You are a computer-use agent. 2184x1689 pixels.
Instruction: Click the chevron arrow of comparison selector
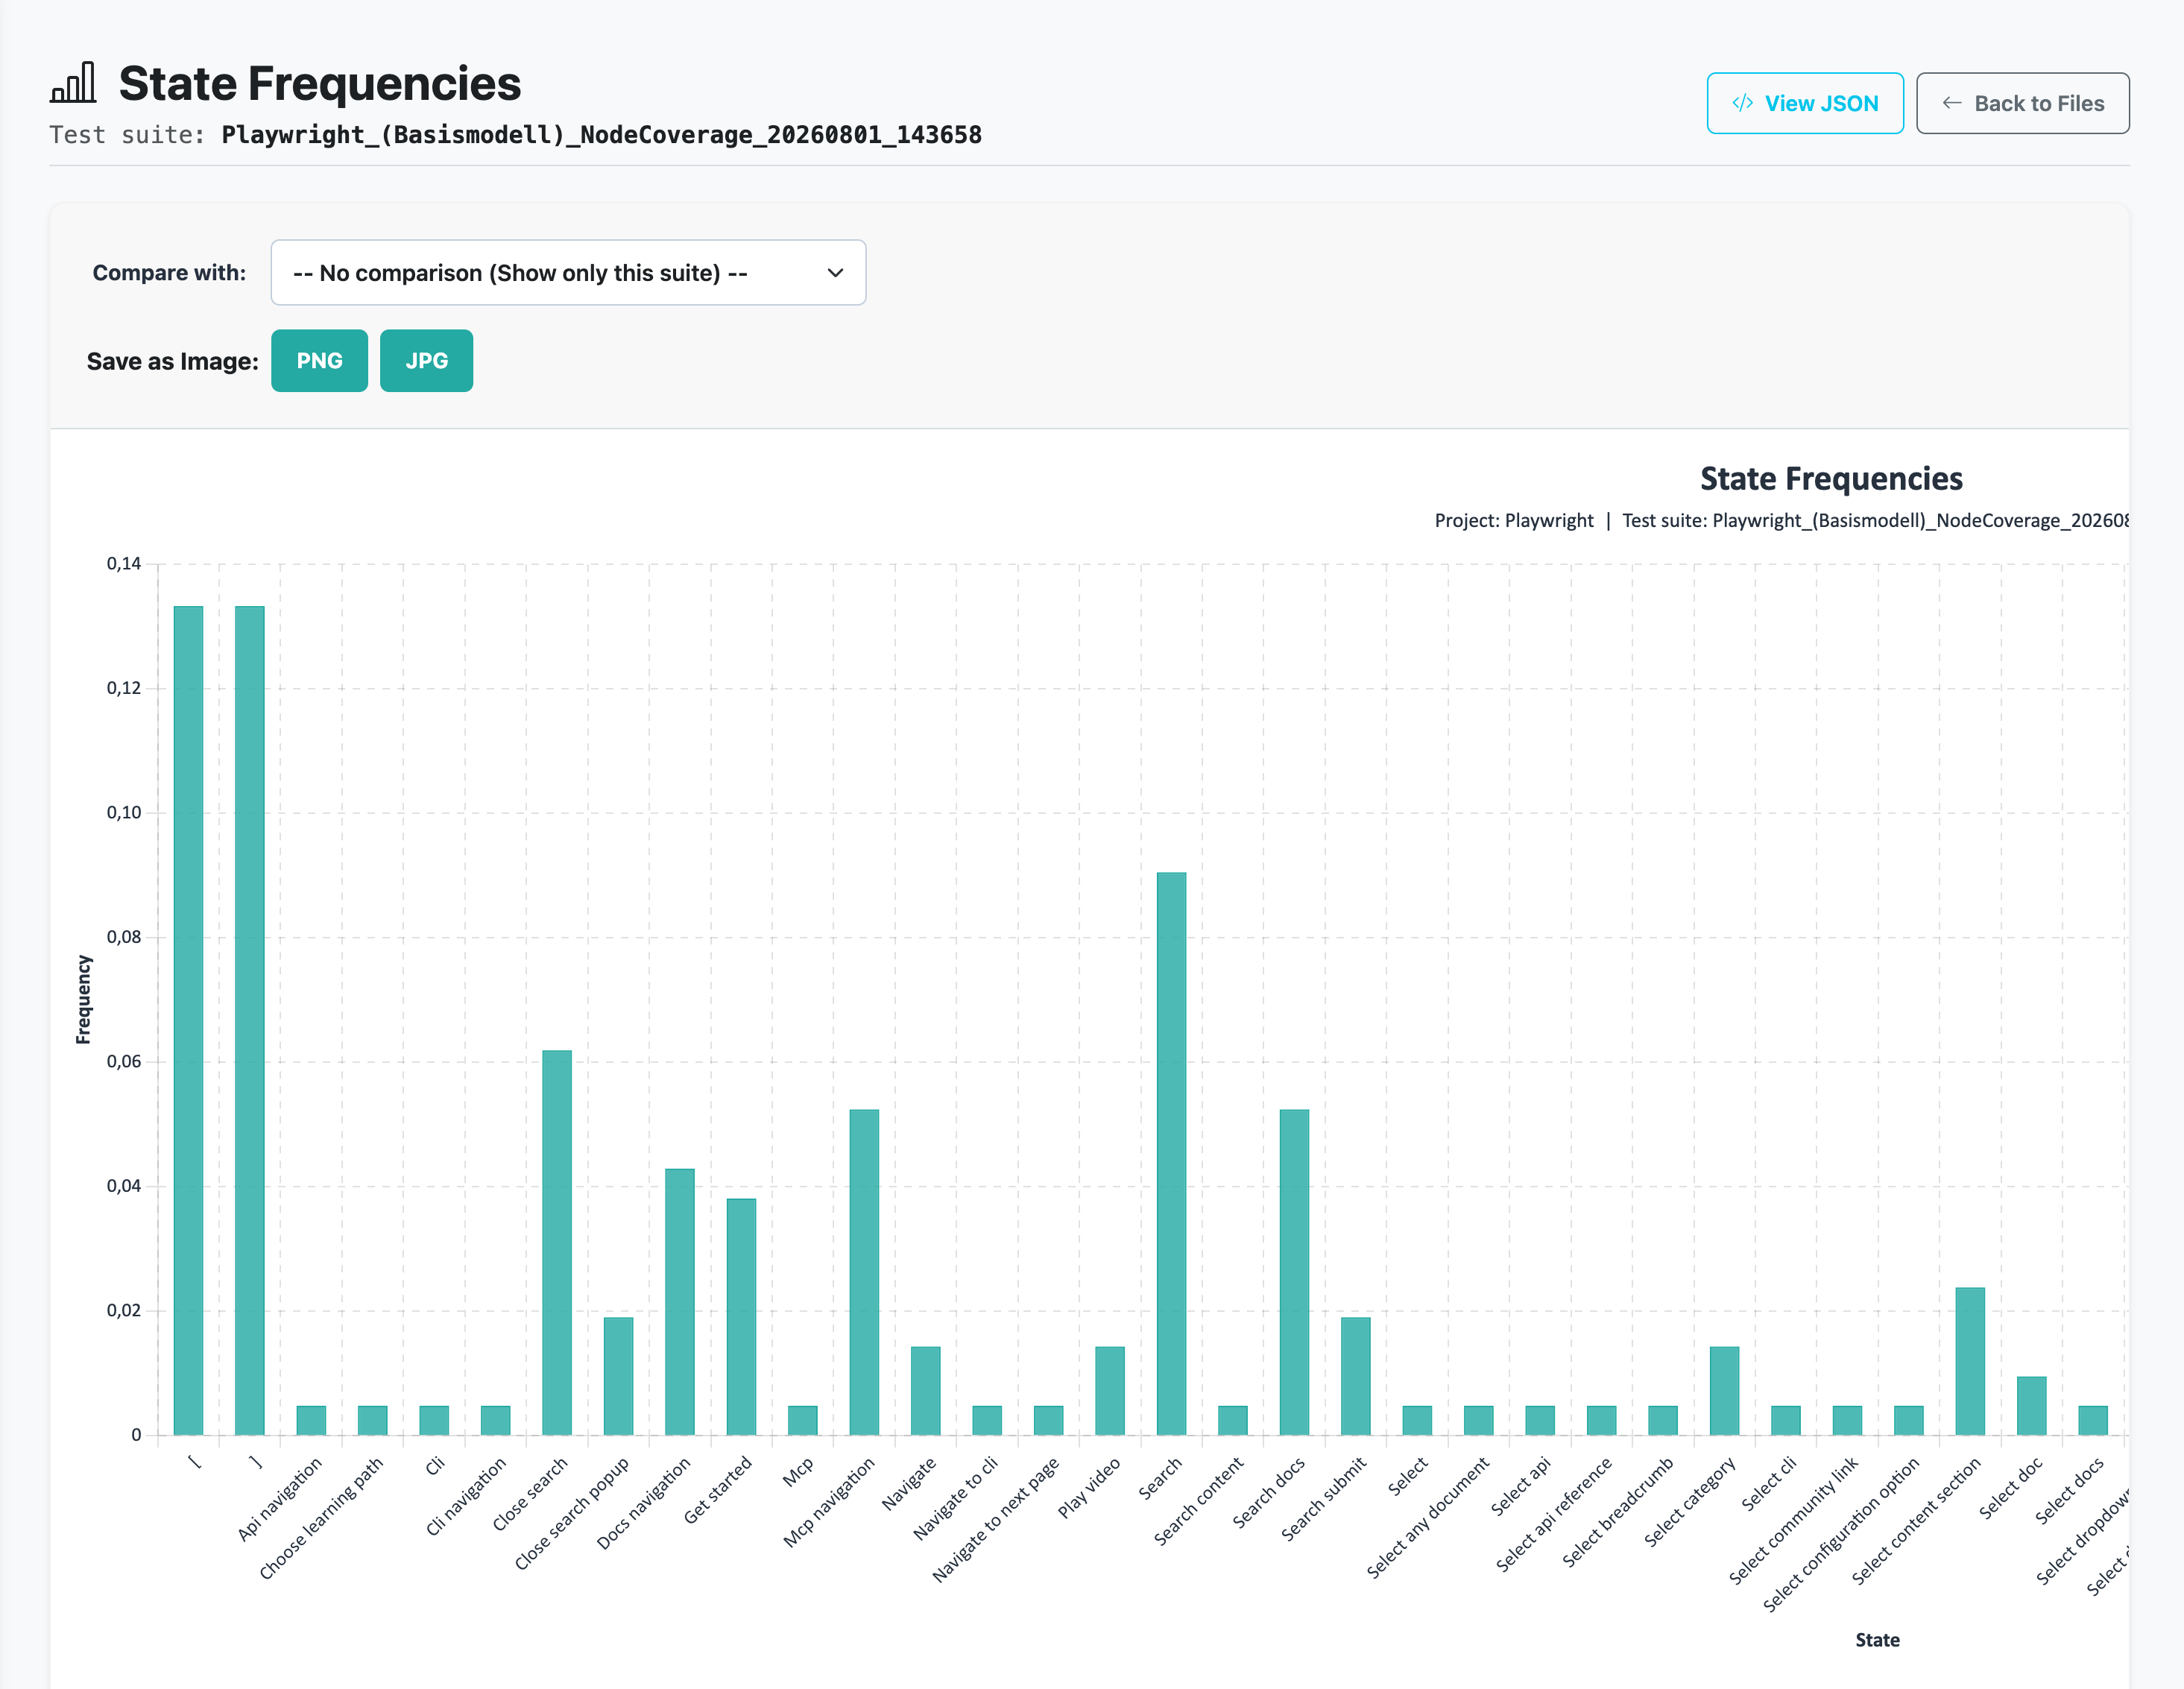pos(835,273)
